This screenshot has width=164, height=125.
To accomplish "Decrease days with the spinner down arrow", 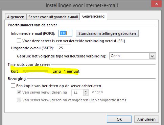I will pyautogui.click(x=86, y=94).
